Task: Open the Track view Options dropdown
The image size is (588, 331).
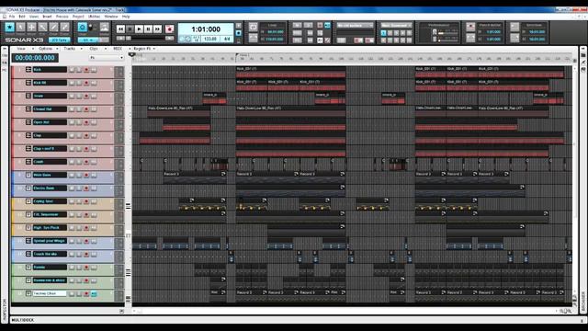Action: pyautogui.click(x=48, y=49)
